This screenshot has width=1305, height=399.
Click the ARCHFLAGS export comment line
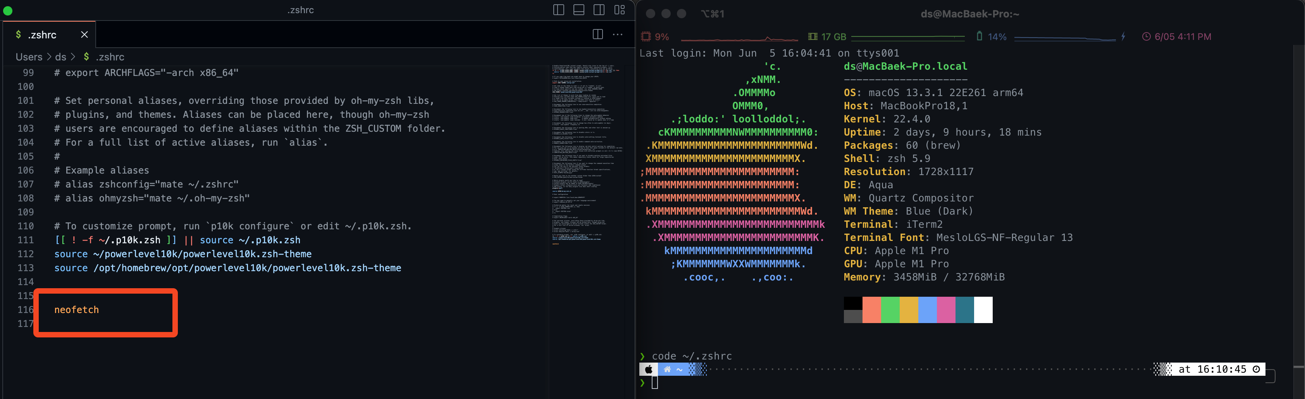[146, 73]
